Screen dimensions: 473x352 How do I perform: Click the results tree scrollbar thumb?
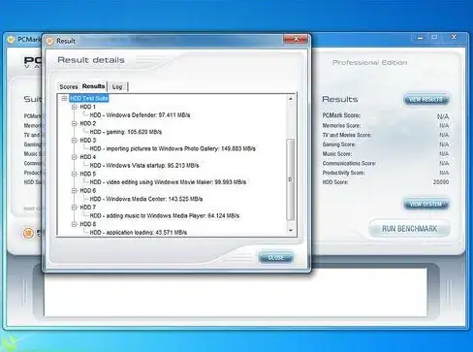tap(291, 179)
